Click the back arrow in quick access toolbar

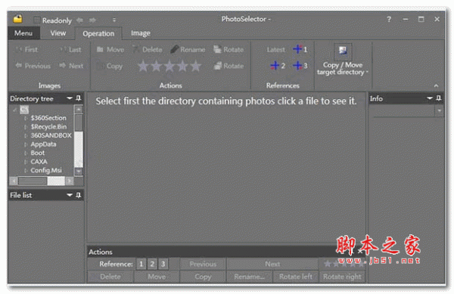pos(79,20)
